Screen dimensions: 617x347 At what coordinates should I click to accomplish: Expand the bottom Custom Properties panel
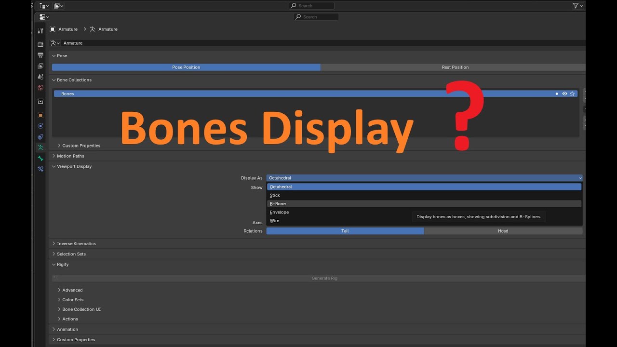tap(54, 340)
